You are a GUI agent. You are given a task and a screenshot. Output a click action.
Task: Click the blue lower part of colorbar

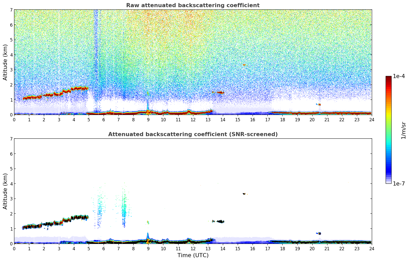[388, 169]
